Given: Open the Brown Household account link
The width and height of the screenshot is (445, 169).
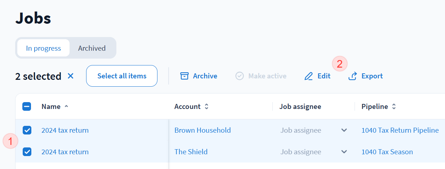Looking at the screenshot, I should [x=203, y=130].
